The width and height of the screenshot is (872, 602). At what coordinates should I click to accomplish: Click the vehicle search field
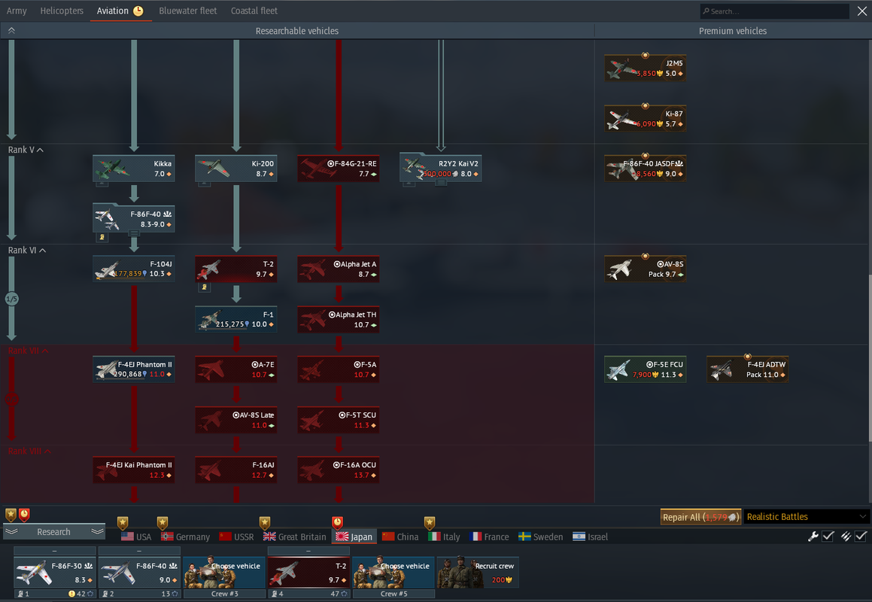click(774, 11)
